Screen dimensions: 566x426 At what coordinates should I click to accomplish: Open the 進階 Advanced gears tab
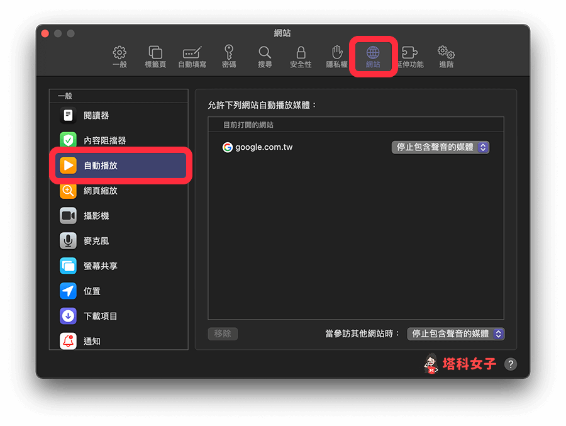(x=446, y=57)
